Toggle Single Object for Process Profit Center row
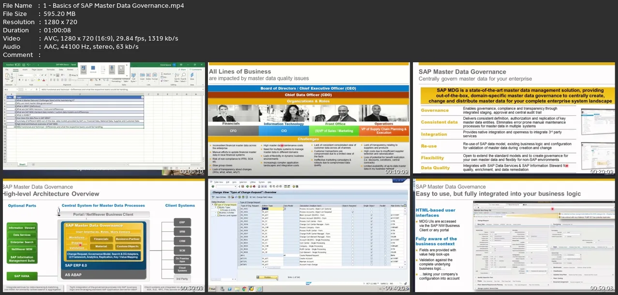 click(x=371, y=230)
